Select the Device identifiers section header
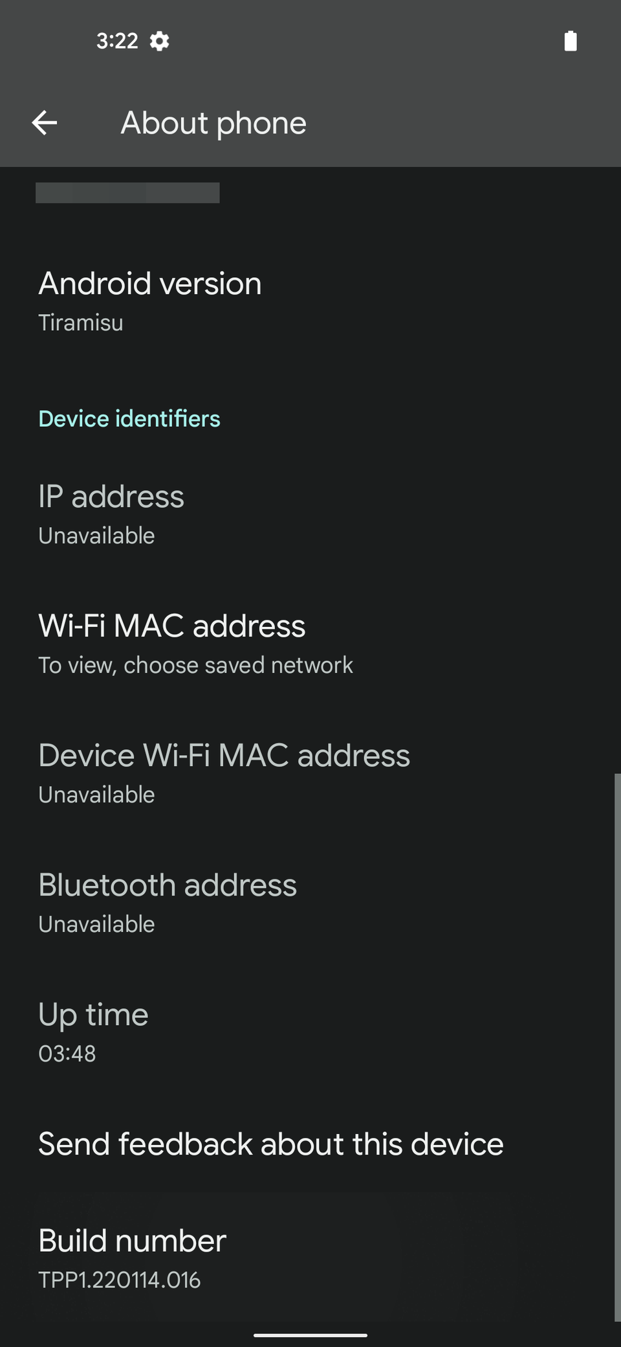Screen dimensions: 621x1347 click(x=129, y=419)
